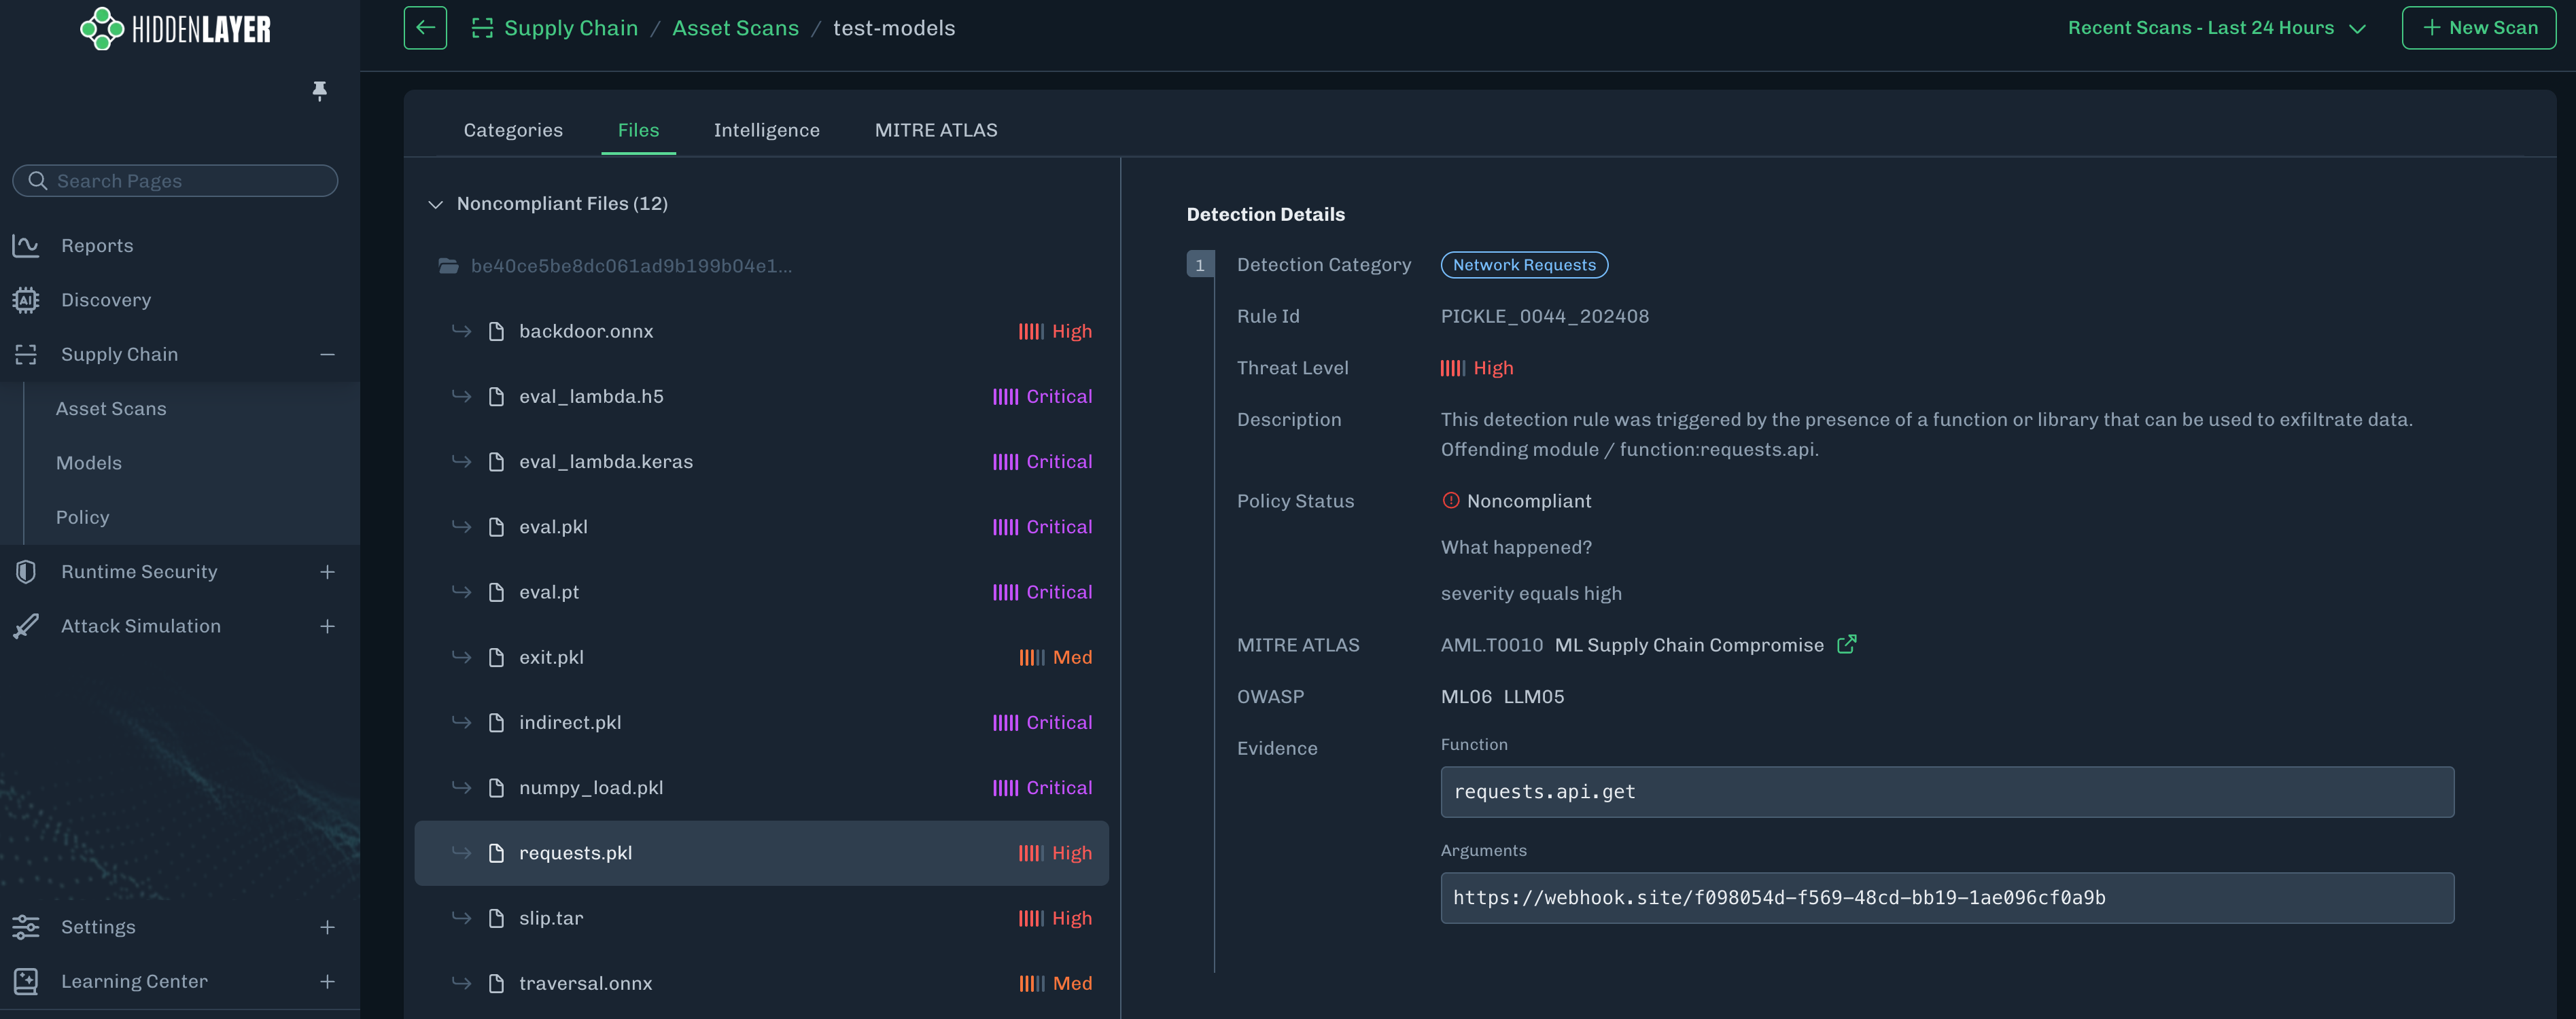This screenshot has height=1019, width=2576.
Task: Open Policy in sidebar
Action: [x=82, y=518]
